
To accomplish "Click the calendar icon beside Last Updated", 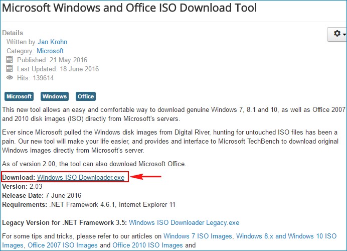I will pyautogui.click(x=10, y=69).
